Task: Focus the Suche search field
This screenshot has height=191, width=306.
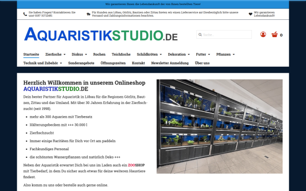Action: [224, 35]
